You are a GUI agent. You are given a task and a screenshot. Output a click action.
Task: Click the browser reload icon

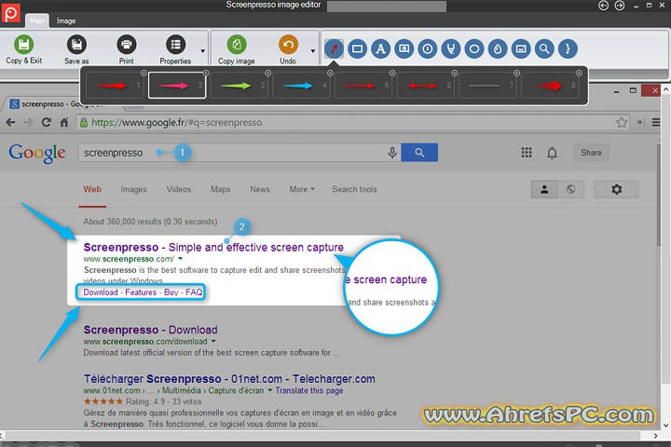47,122
